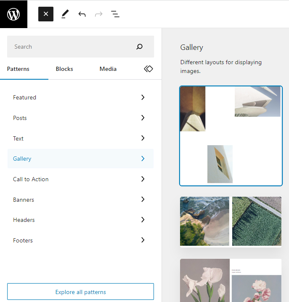This screenshot has width=289, height=302.
Task: Type in the Search input field
Action: 72,47
